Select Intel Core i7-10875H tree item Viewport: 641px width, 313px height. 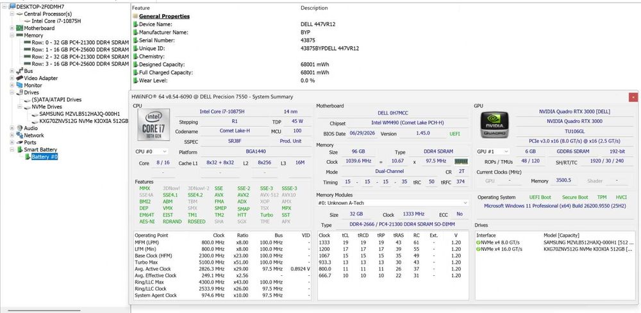[x=56, y=21]
